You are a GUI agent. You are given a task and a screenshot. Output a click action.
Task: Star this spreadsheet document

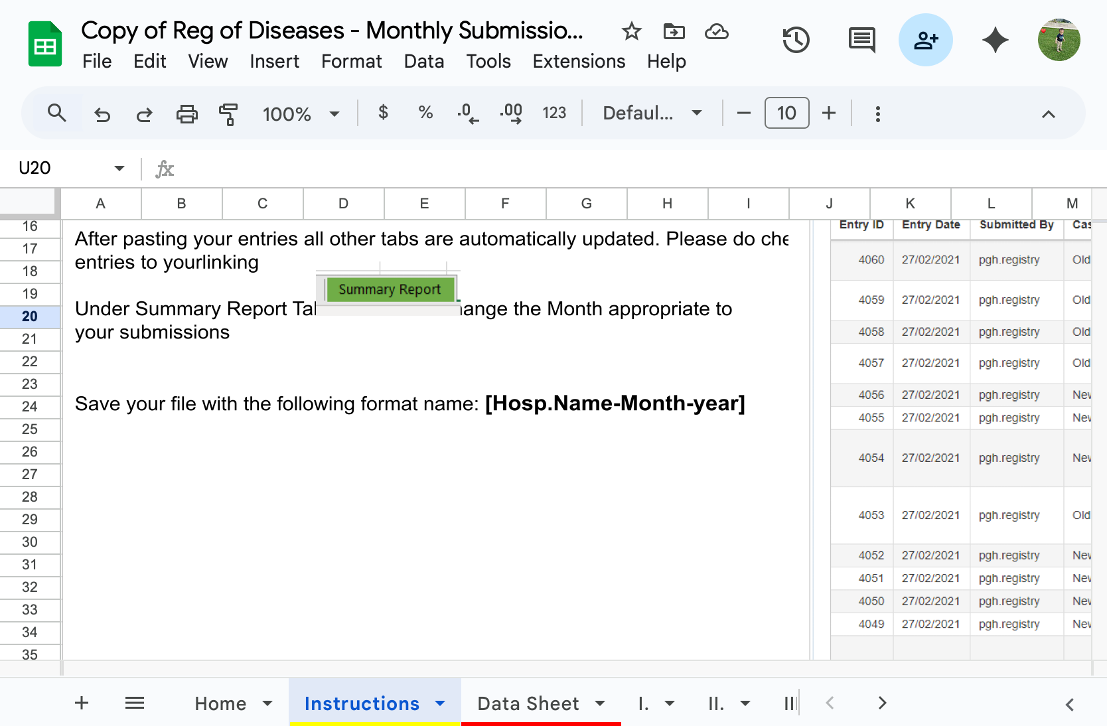tap(631, 31)
